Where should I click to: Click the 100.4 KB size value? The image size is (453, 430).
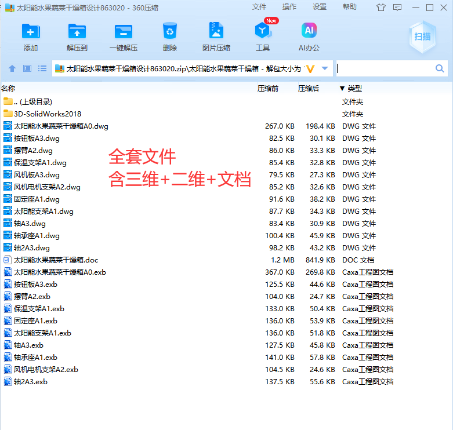[x=280, y=235]
